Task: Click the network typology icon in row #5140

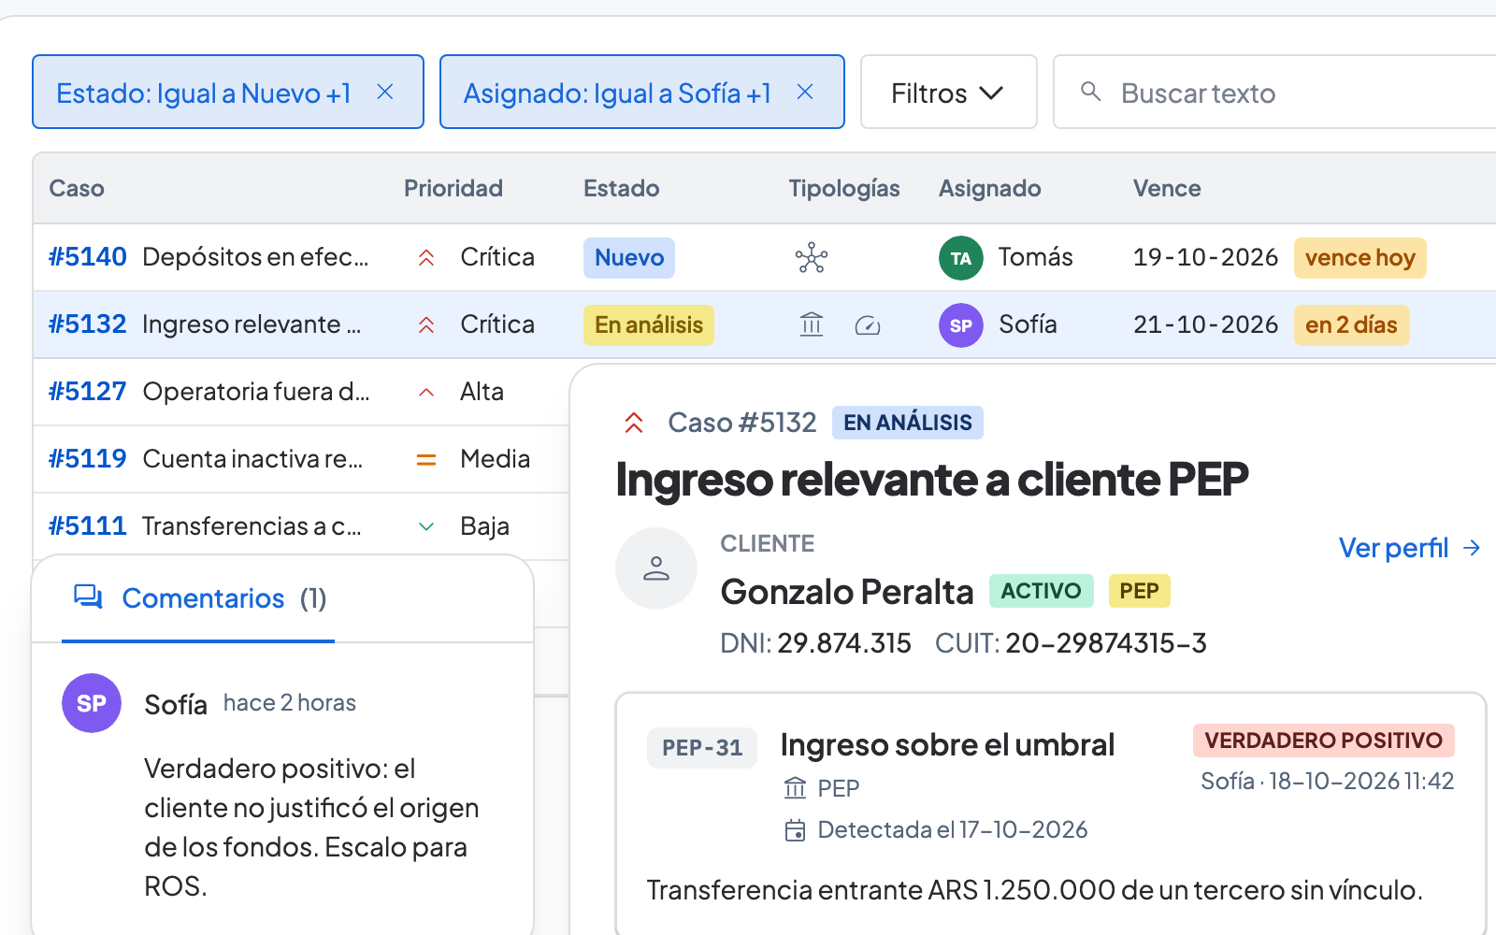Action: [x=812, y=258]
